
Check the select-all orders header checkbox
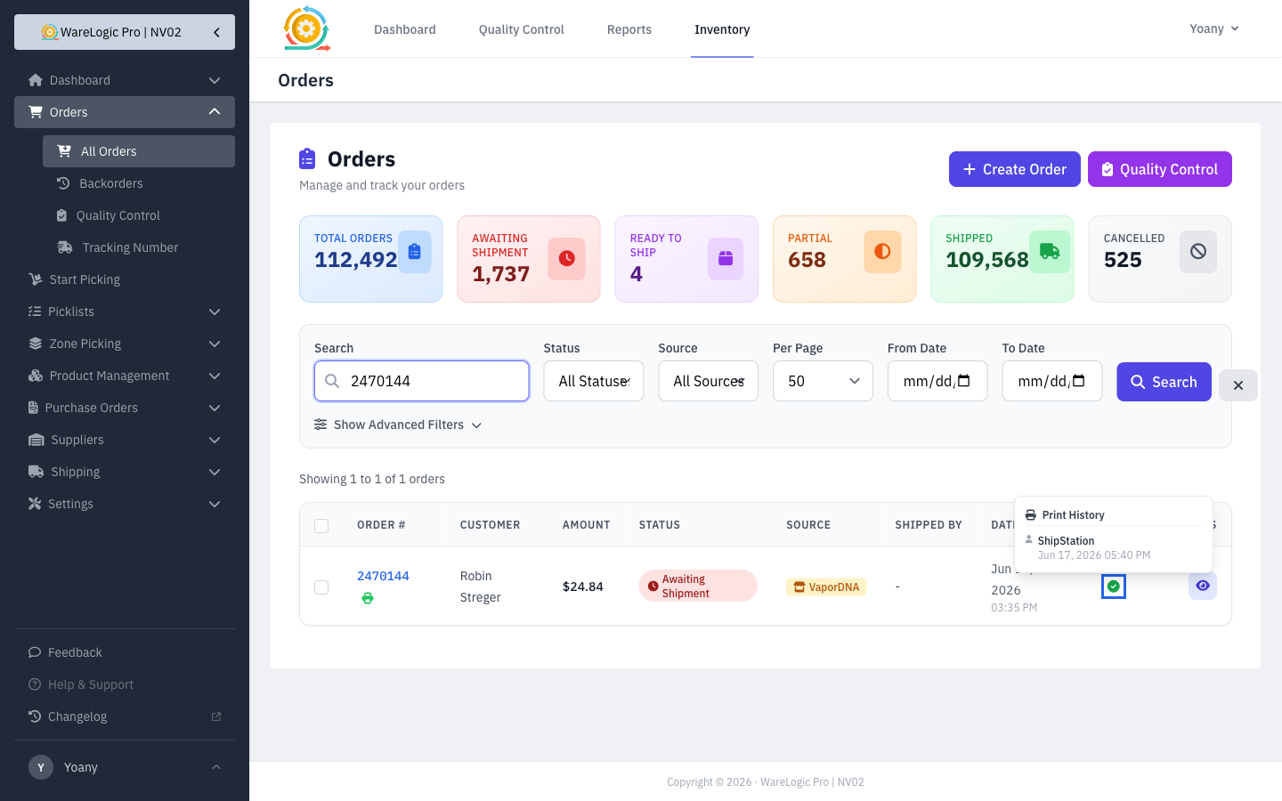321,526
